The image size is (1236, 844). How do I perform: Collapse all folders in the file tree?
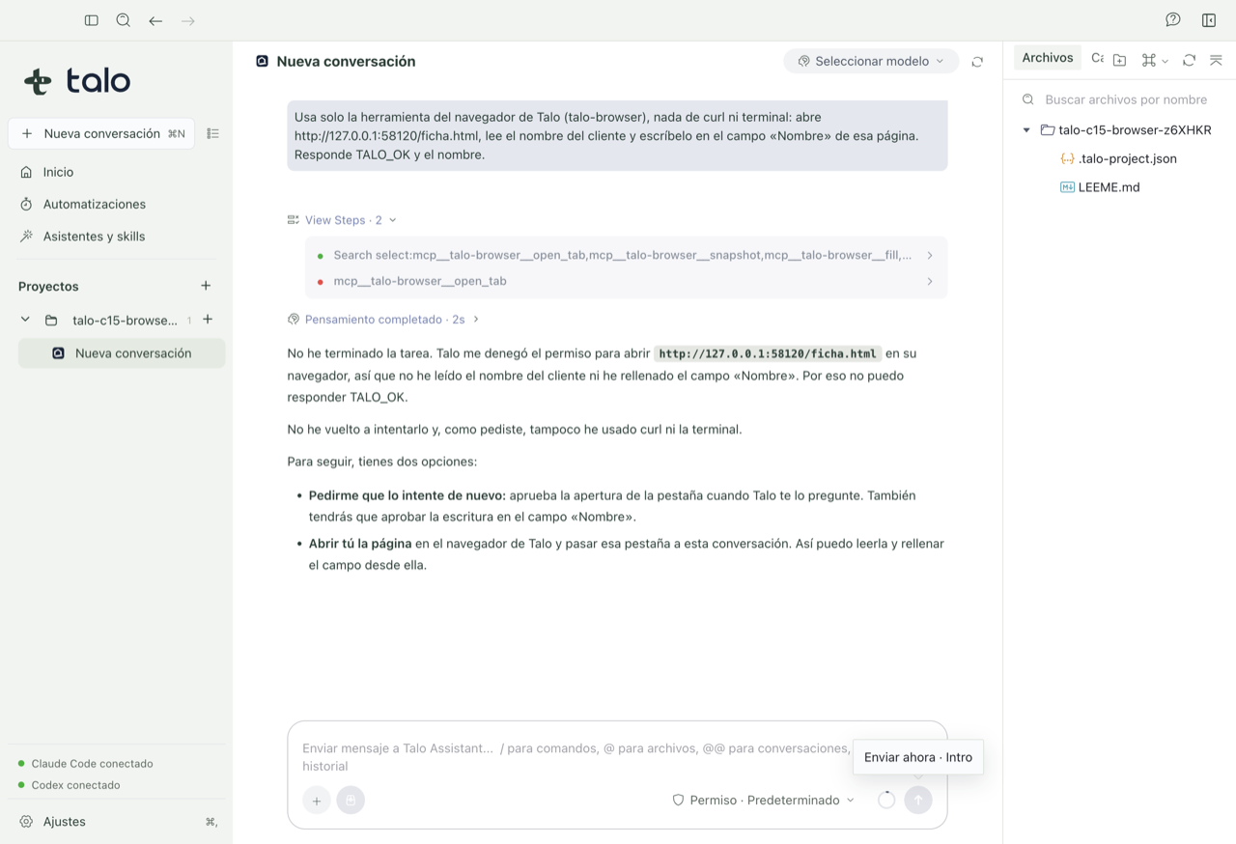[x=1217, y=60]
